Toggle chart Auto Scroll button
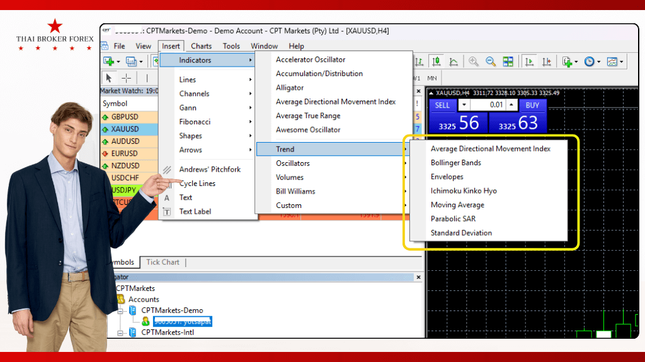The height and width of the screenshot is (362, 645). click(x=529, y=62)
